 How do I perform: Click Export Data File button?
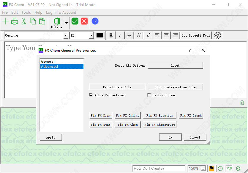tap(117, 87)
